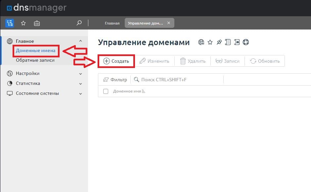
Task: Open the favorites star in top bar
Action: point(23,23)
